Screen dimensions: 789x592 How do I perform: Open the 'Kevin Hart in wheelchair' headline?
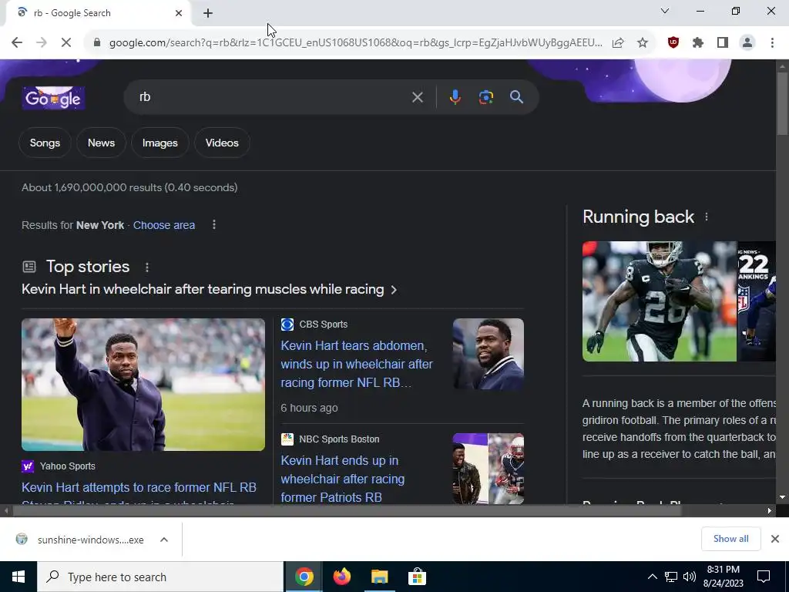(x=210, y=290)
